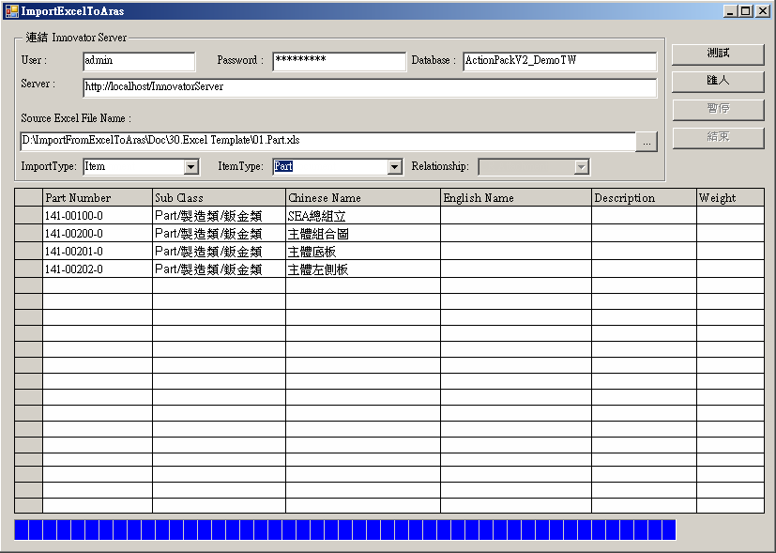The image size is (776, 553).
Task: Click the Chinese Name column header
Action: (362, 198)
